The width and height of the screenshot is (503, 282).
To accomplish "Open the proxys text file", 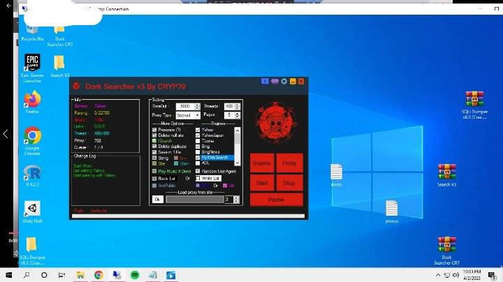I will pos(391,211).
